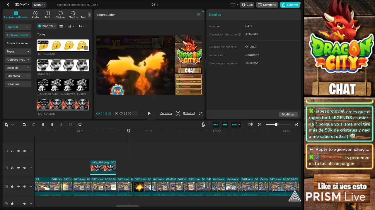Toggle auto snapping in timeline toolbar
Image resolution: width=375 pixels, height=210 pixels.
coord(225,125)
